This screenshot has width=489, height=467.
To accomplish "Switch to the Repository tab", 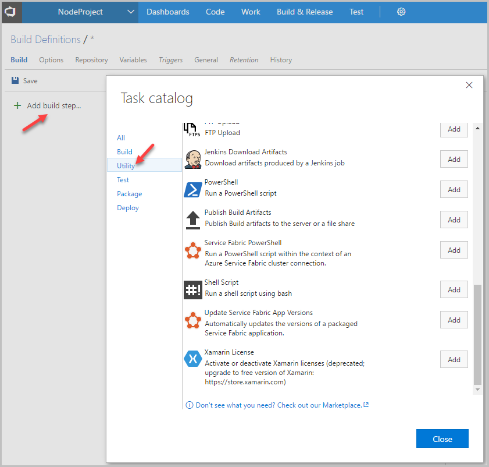I will 91,59.
